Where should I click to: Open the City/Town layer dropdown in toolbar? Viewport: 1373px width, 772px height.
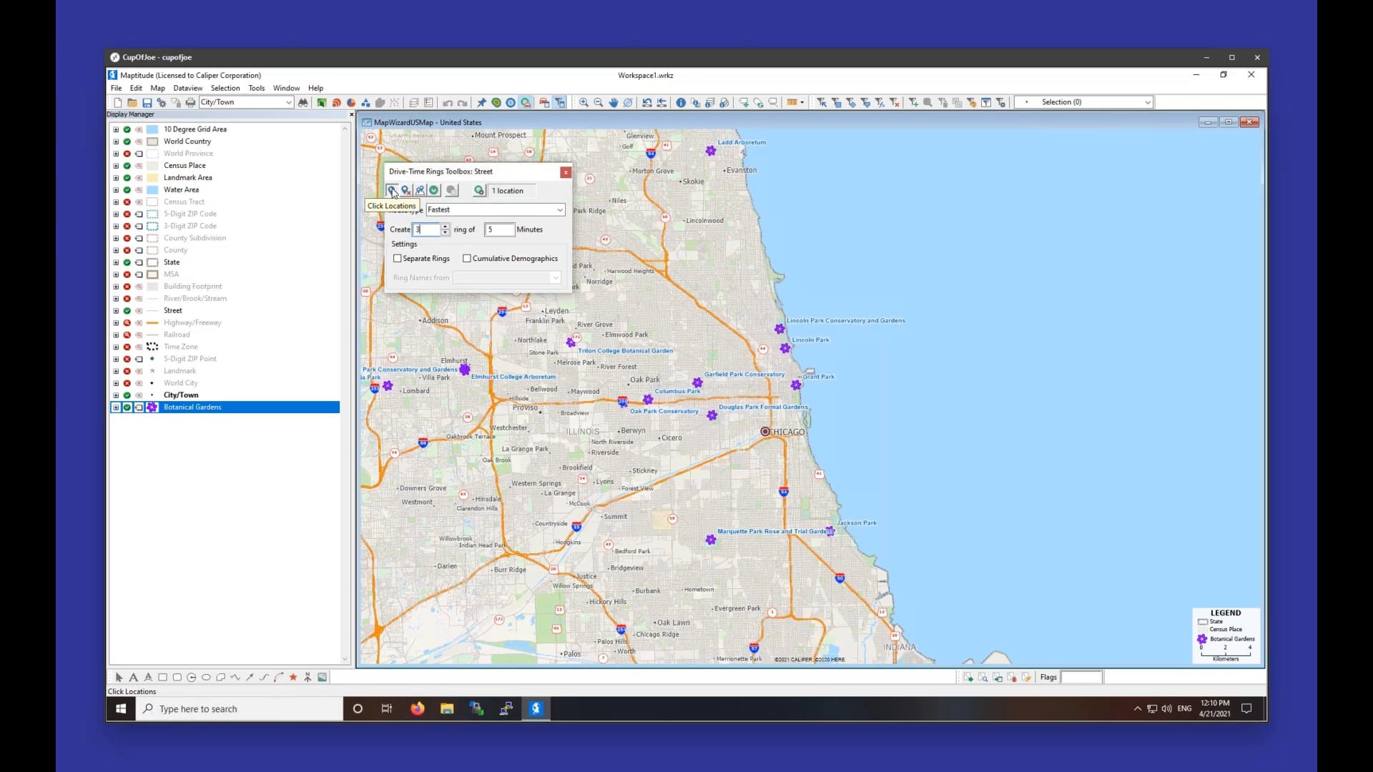[x=289, y=102]
